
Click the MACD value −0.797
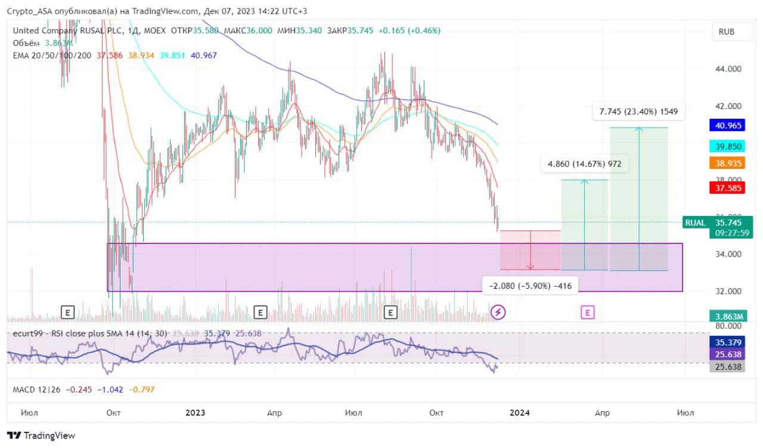coord(142,390)
